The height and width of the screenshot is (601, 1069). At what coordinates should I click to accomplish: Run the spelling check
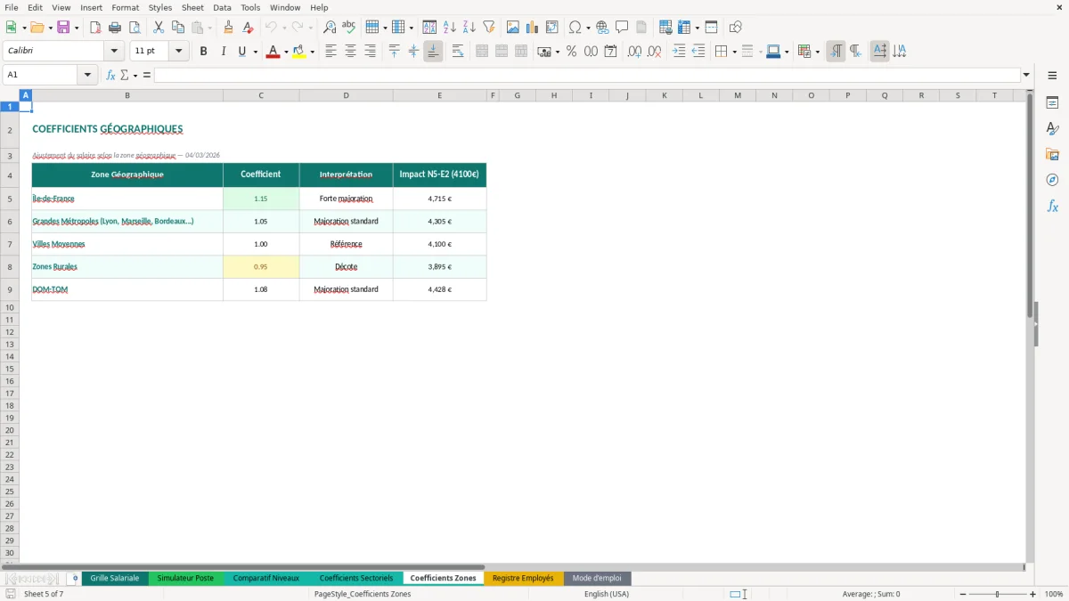click(349, 28)
